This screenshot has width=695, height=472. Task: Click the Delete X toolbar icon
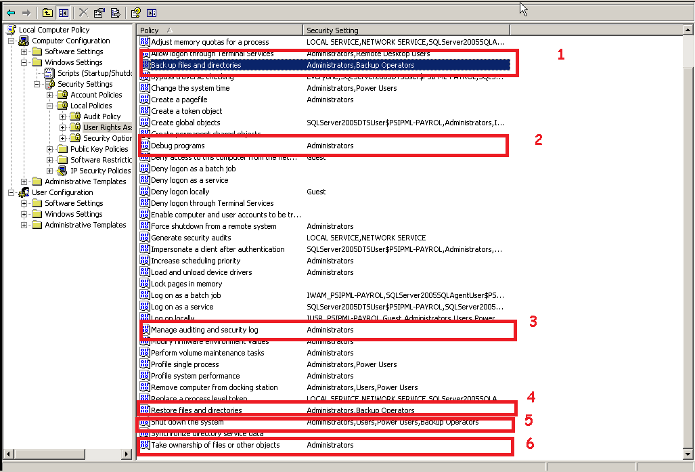tap(83, 13)
